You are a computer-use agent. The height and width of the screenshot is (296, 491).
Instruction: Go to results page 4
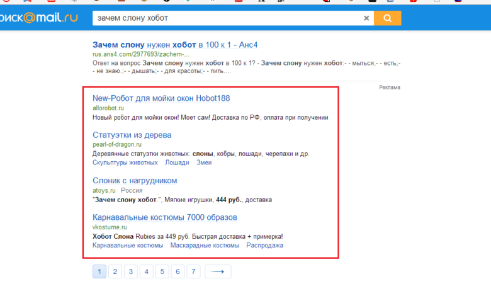(146, 271)
